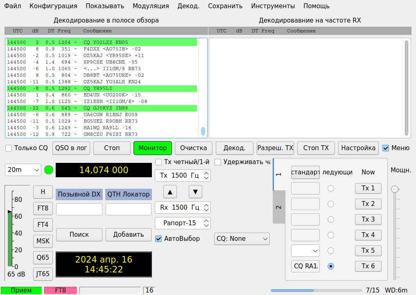Click the Стоп TX button
The image size is (416, 295).
(316, 148)
